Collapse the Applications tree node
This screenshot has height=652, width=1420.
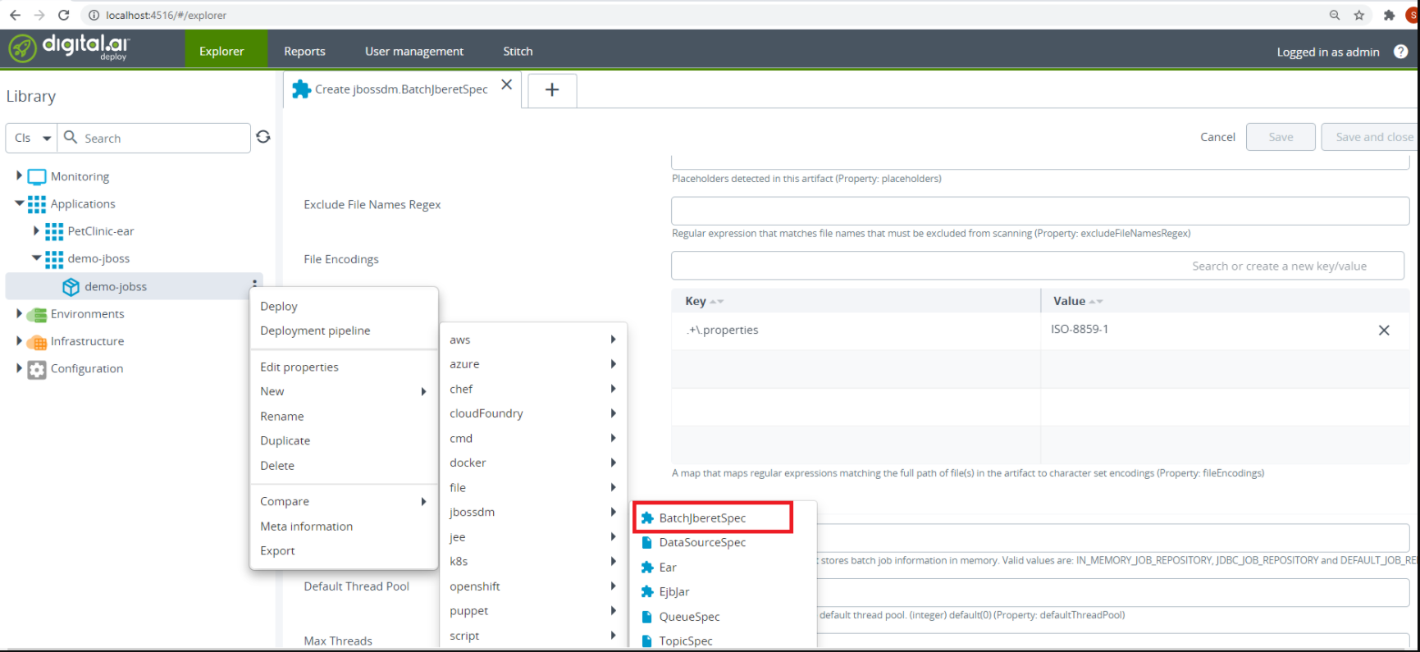(x=19, y=203)
